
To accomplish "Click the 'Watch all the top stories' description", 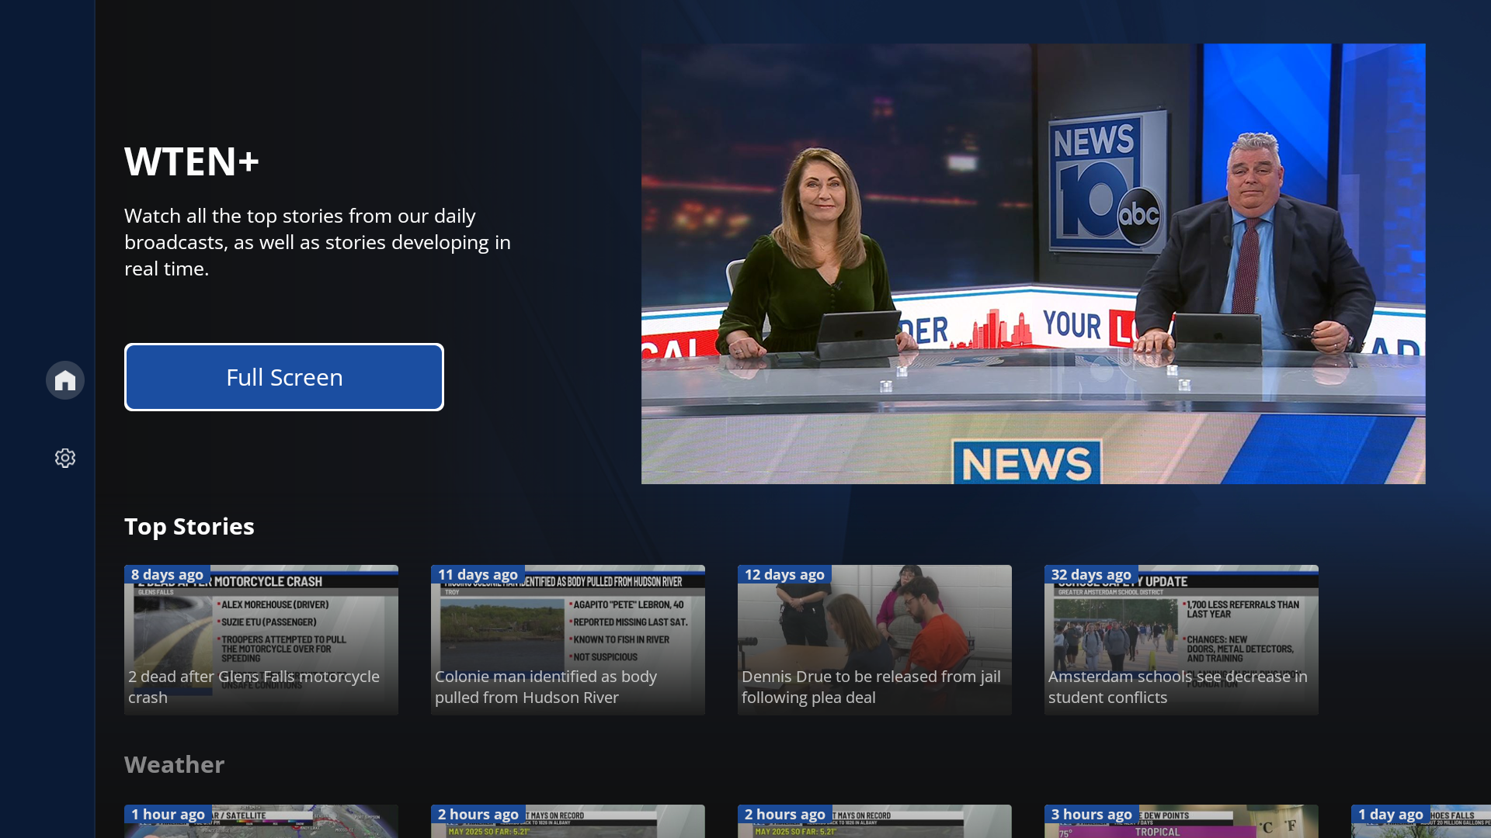I will coord(318,242).
